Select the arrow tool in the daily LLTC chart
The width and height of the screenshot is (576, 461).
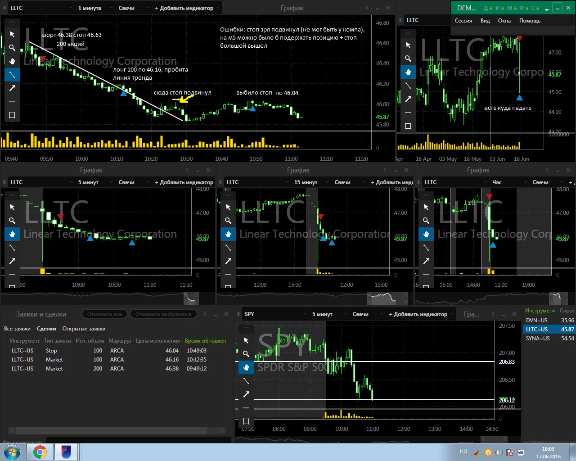[x=408, y=99]
